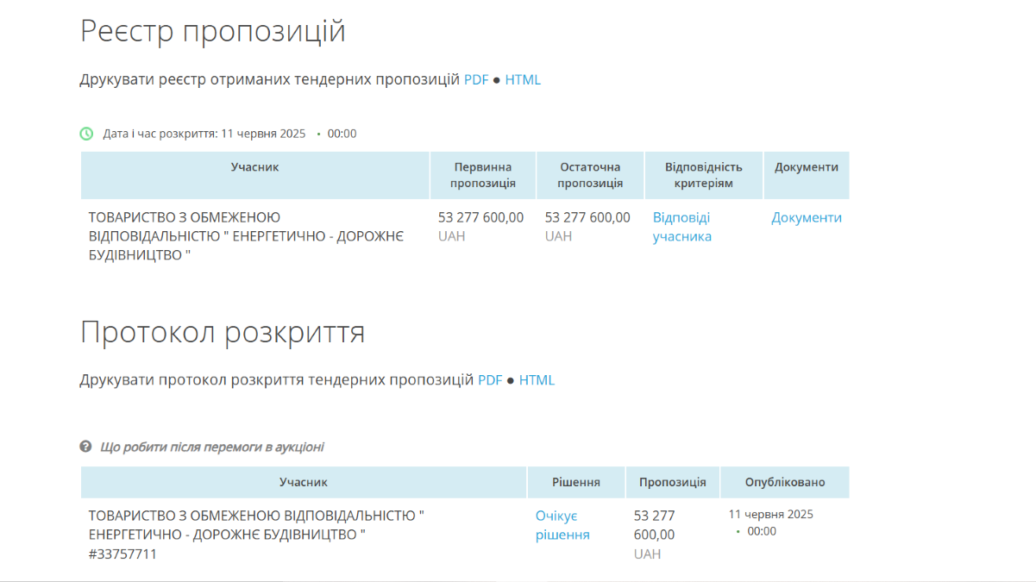This screenshot has width=1036, height=582.
Task: Open HTML version of the disclosure protocol
Action: point(537,380)
